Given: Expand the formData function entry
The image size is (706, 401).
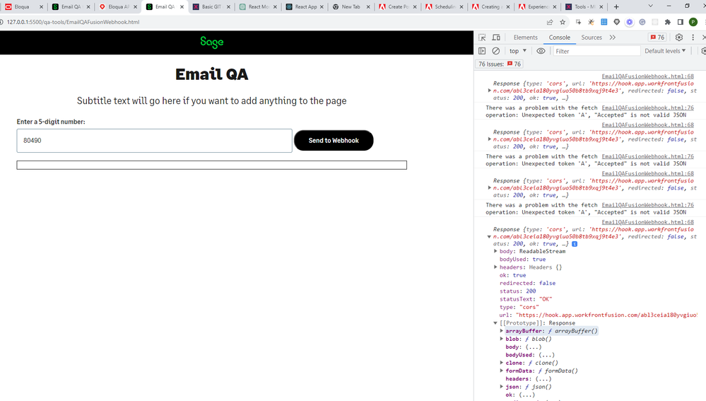Looking at the screenshot, I should click(502, 371).
